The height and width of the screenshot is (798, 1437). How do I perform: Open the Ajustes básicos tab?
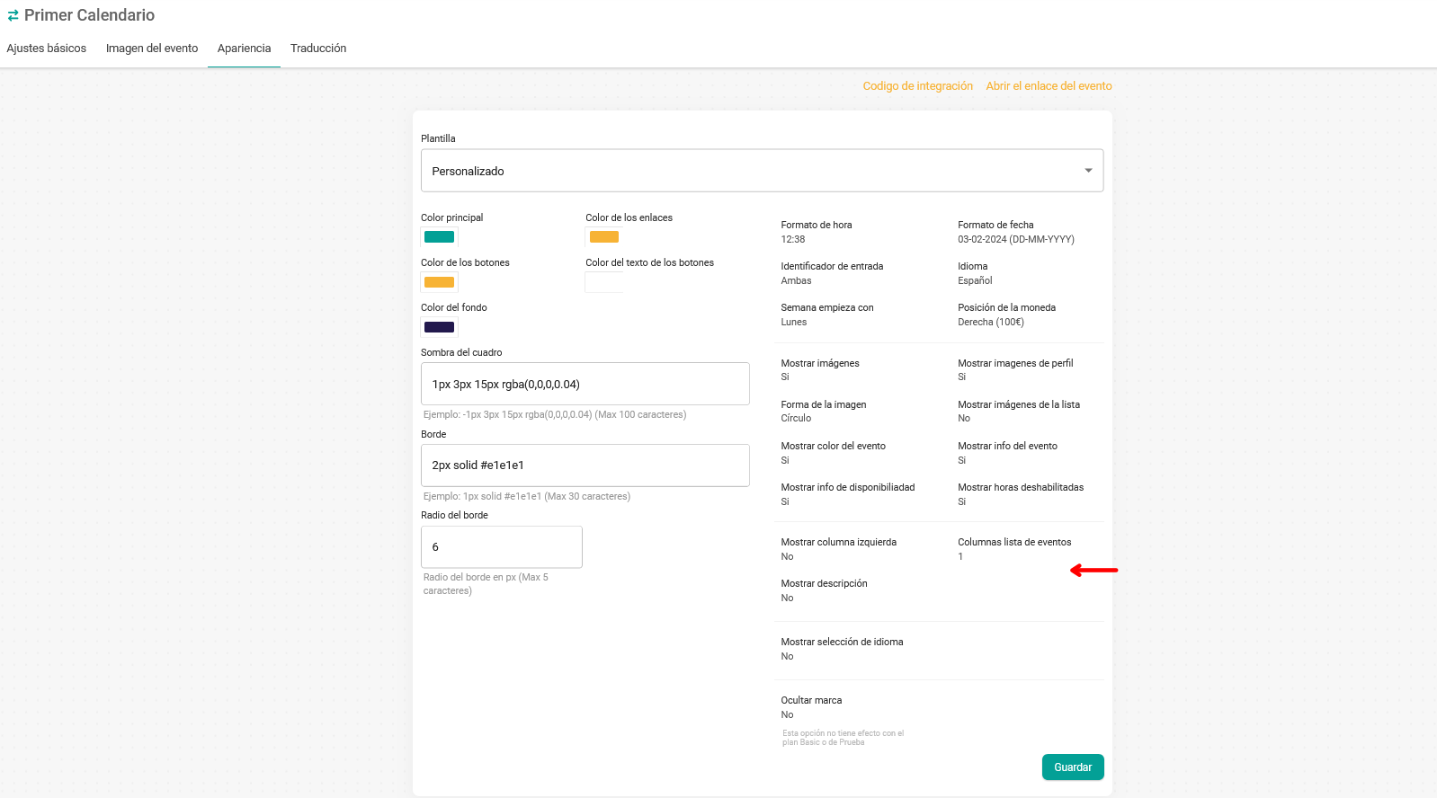click(x=47, y=49)
